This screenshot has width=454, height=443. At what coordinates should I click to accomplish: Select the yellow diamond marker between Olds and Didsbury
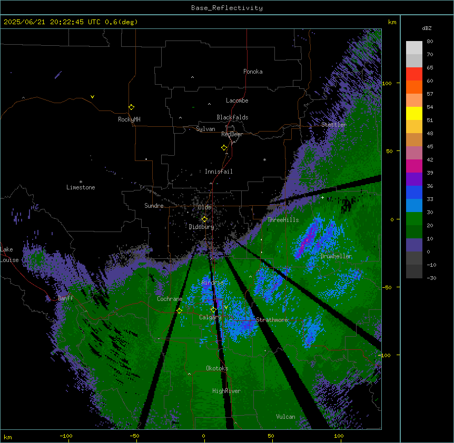(204, 219)
